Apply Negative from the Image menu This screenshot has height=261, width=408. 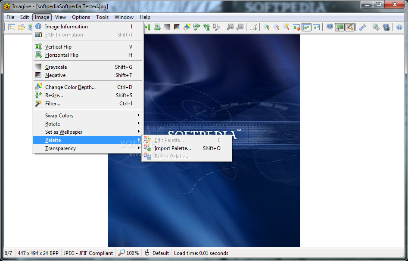pyautogui.click(x=88, y=75)
